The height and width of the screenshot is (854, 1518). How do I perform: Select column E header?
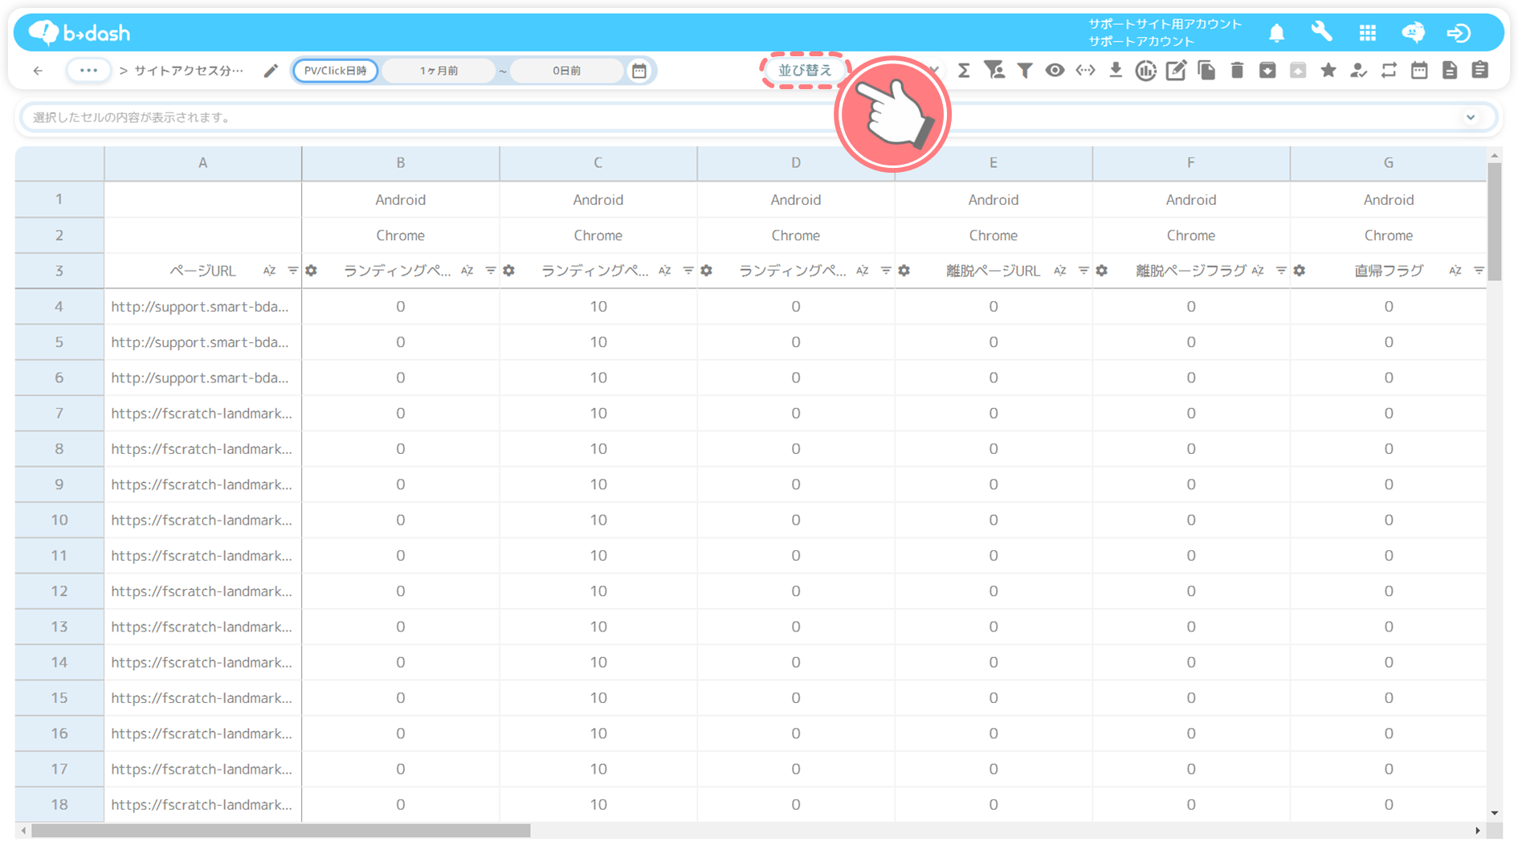click(994, 163)
